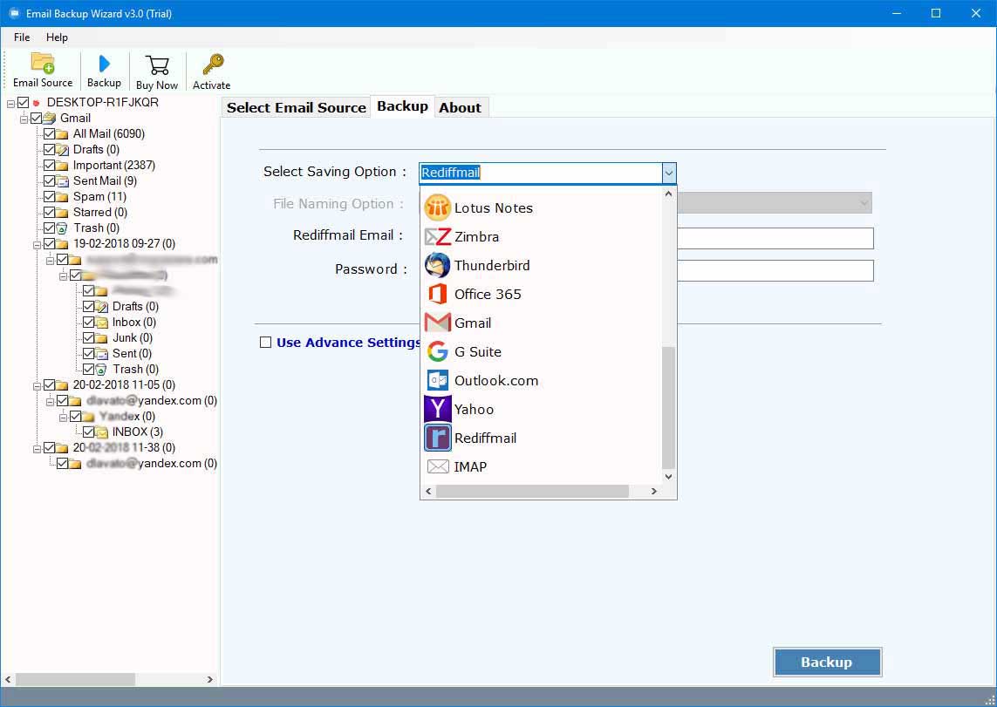Switch to the Backup tab
The width and height of the screenshot is (997, 707).
point(402,106)
